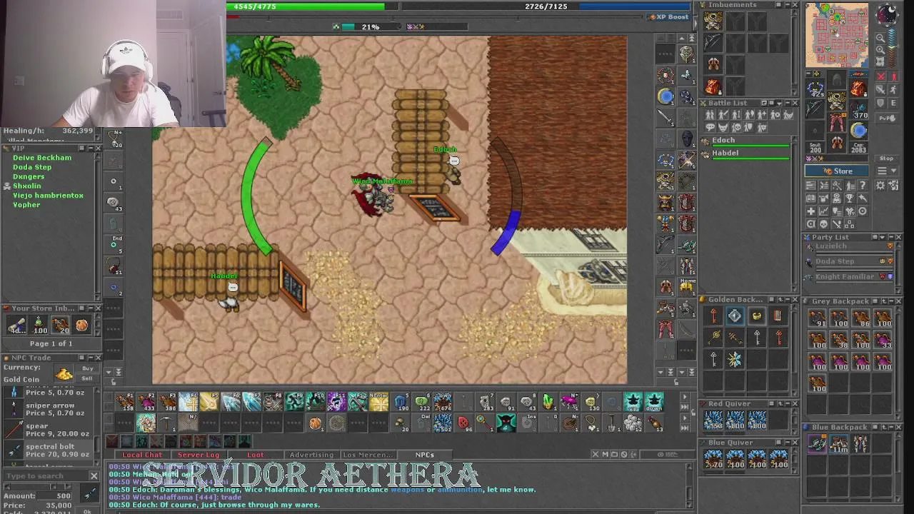Minimize the NPC Trade panel
The height and width of the screenshot is (514, 914).
(90, 358)
